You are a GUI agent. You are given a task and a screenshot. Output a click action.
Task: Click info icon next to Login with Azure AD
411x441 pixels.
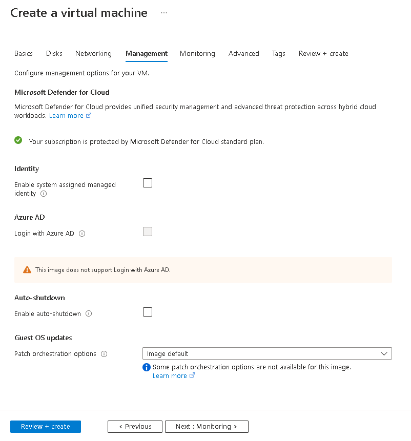click(82, 233)
